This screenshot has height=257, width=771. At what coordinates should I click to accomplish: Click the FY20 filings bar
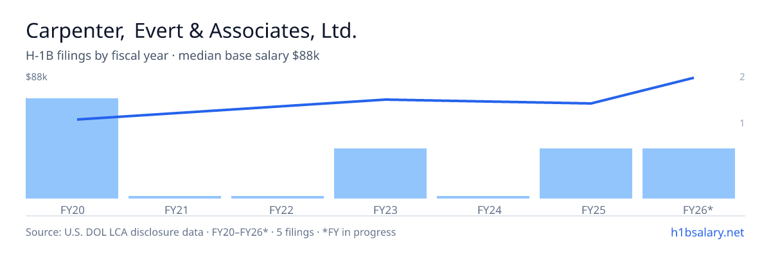pyautogui.click(x=72, y=148)
